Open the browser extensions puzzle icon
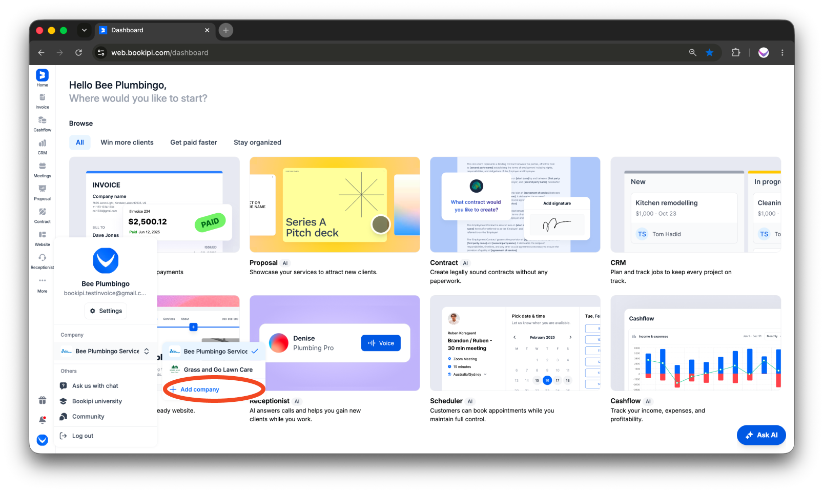Image resolution: width=824 pixels, height=492 pixels. (x=736, y=52)
